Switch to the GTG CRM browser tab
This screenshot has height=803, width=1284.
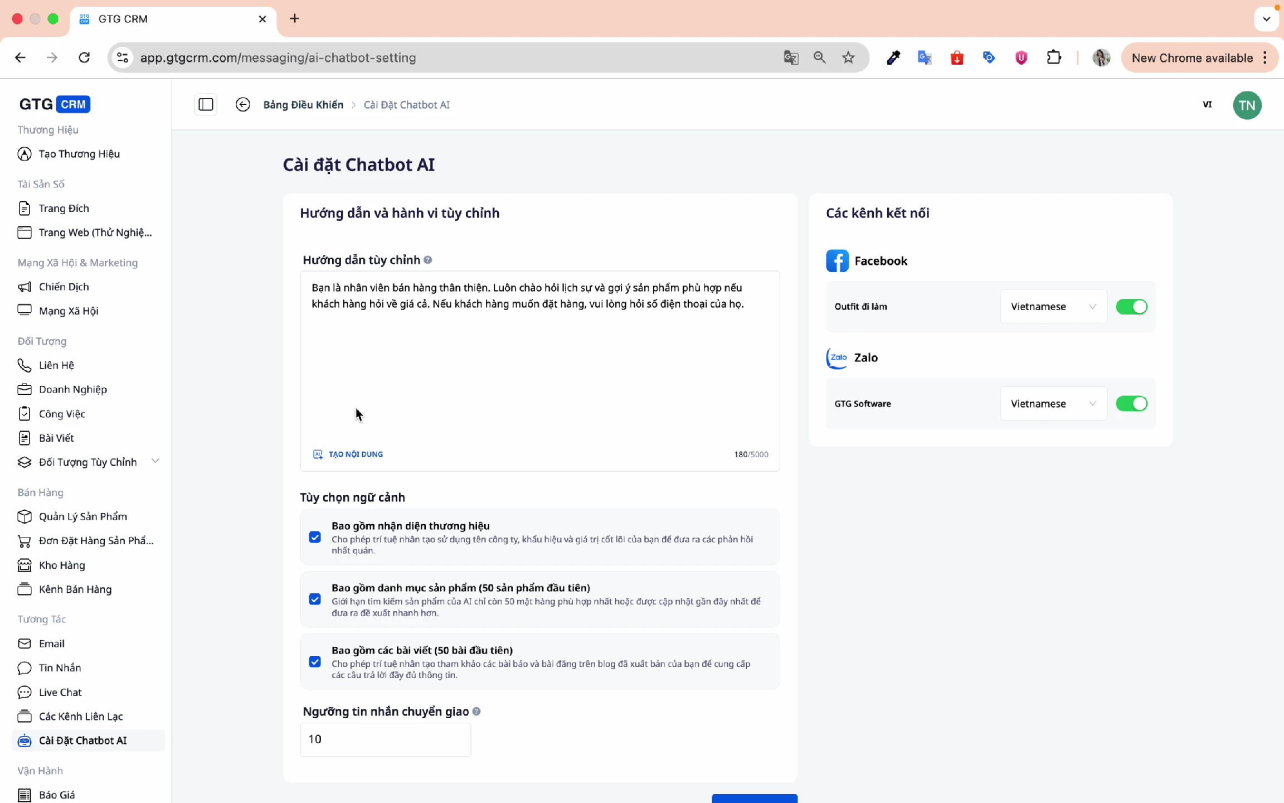pos(124,18)
